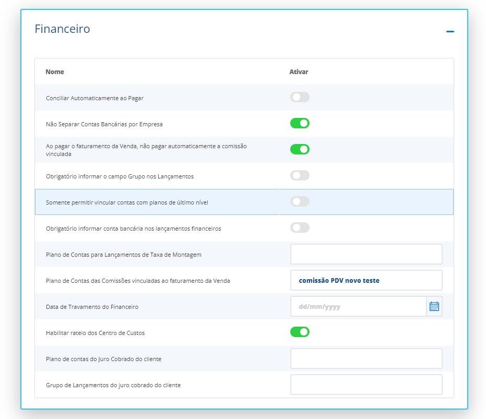This screenshot has height=419, width=486.
Task: Click the Data de Travamento date input
Action: coord(358,306)
